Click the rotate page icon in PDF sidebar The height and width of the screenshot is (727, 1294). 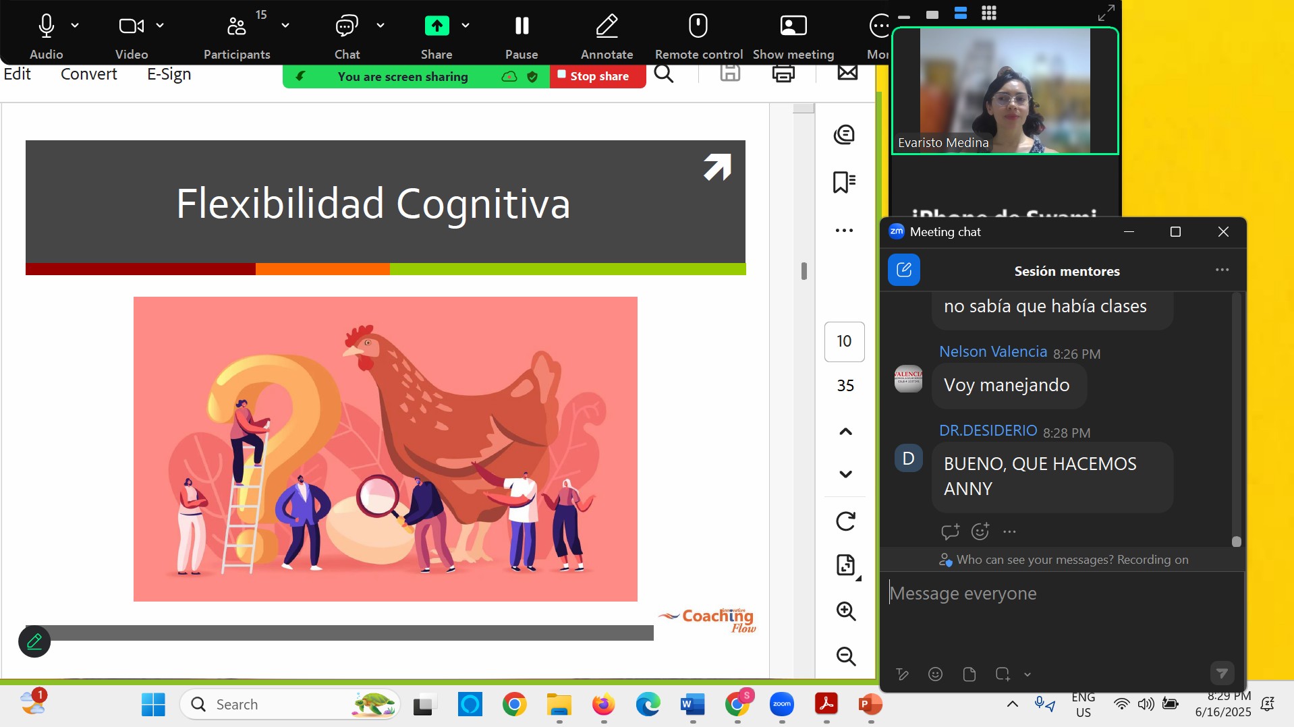[x=845, y=521]
